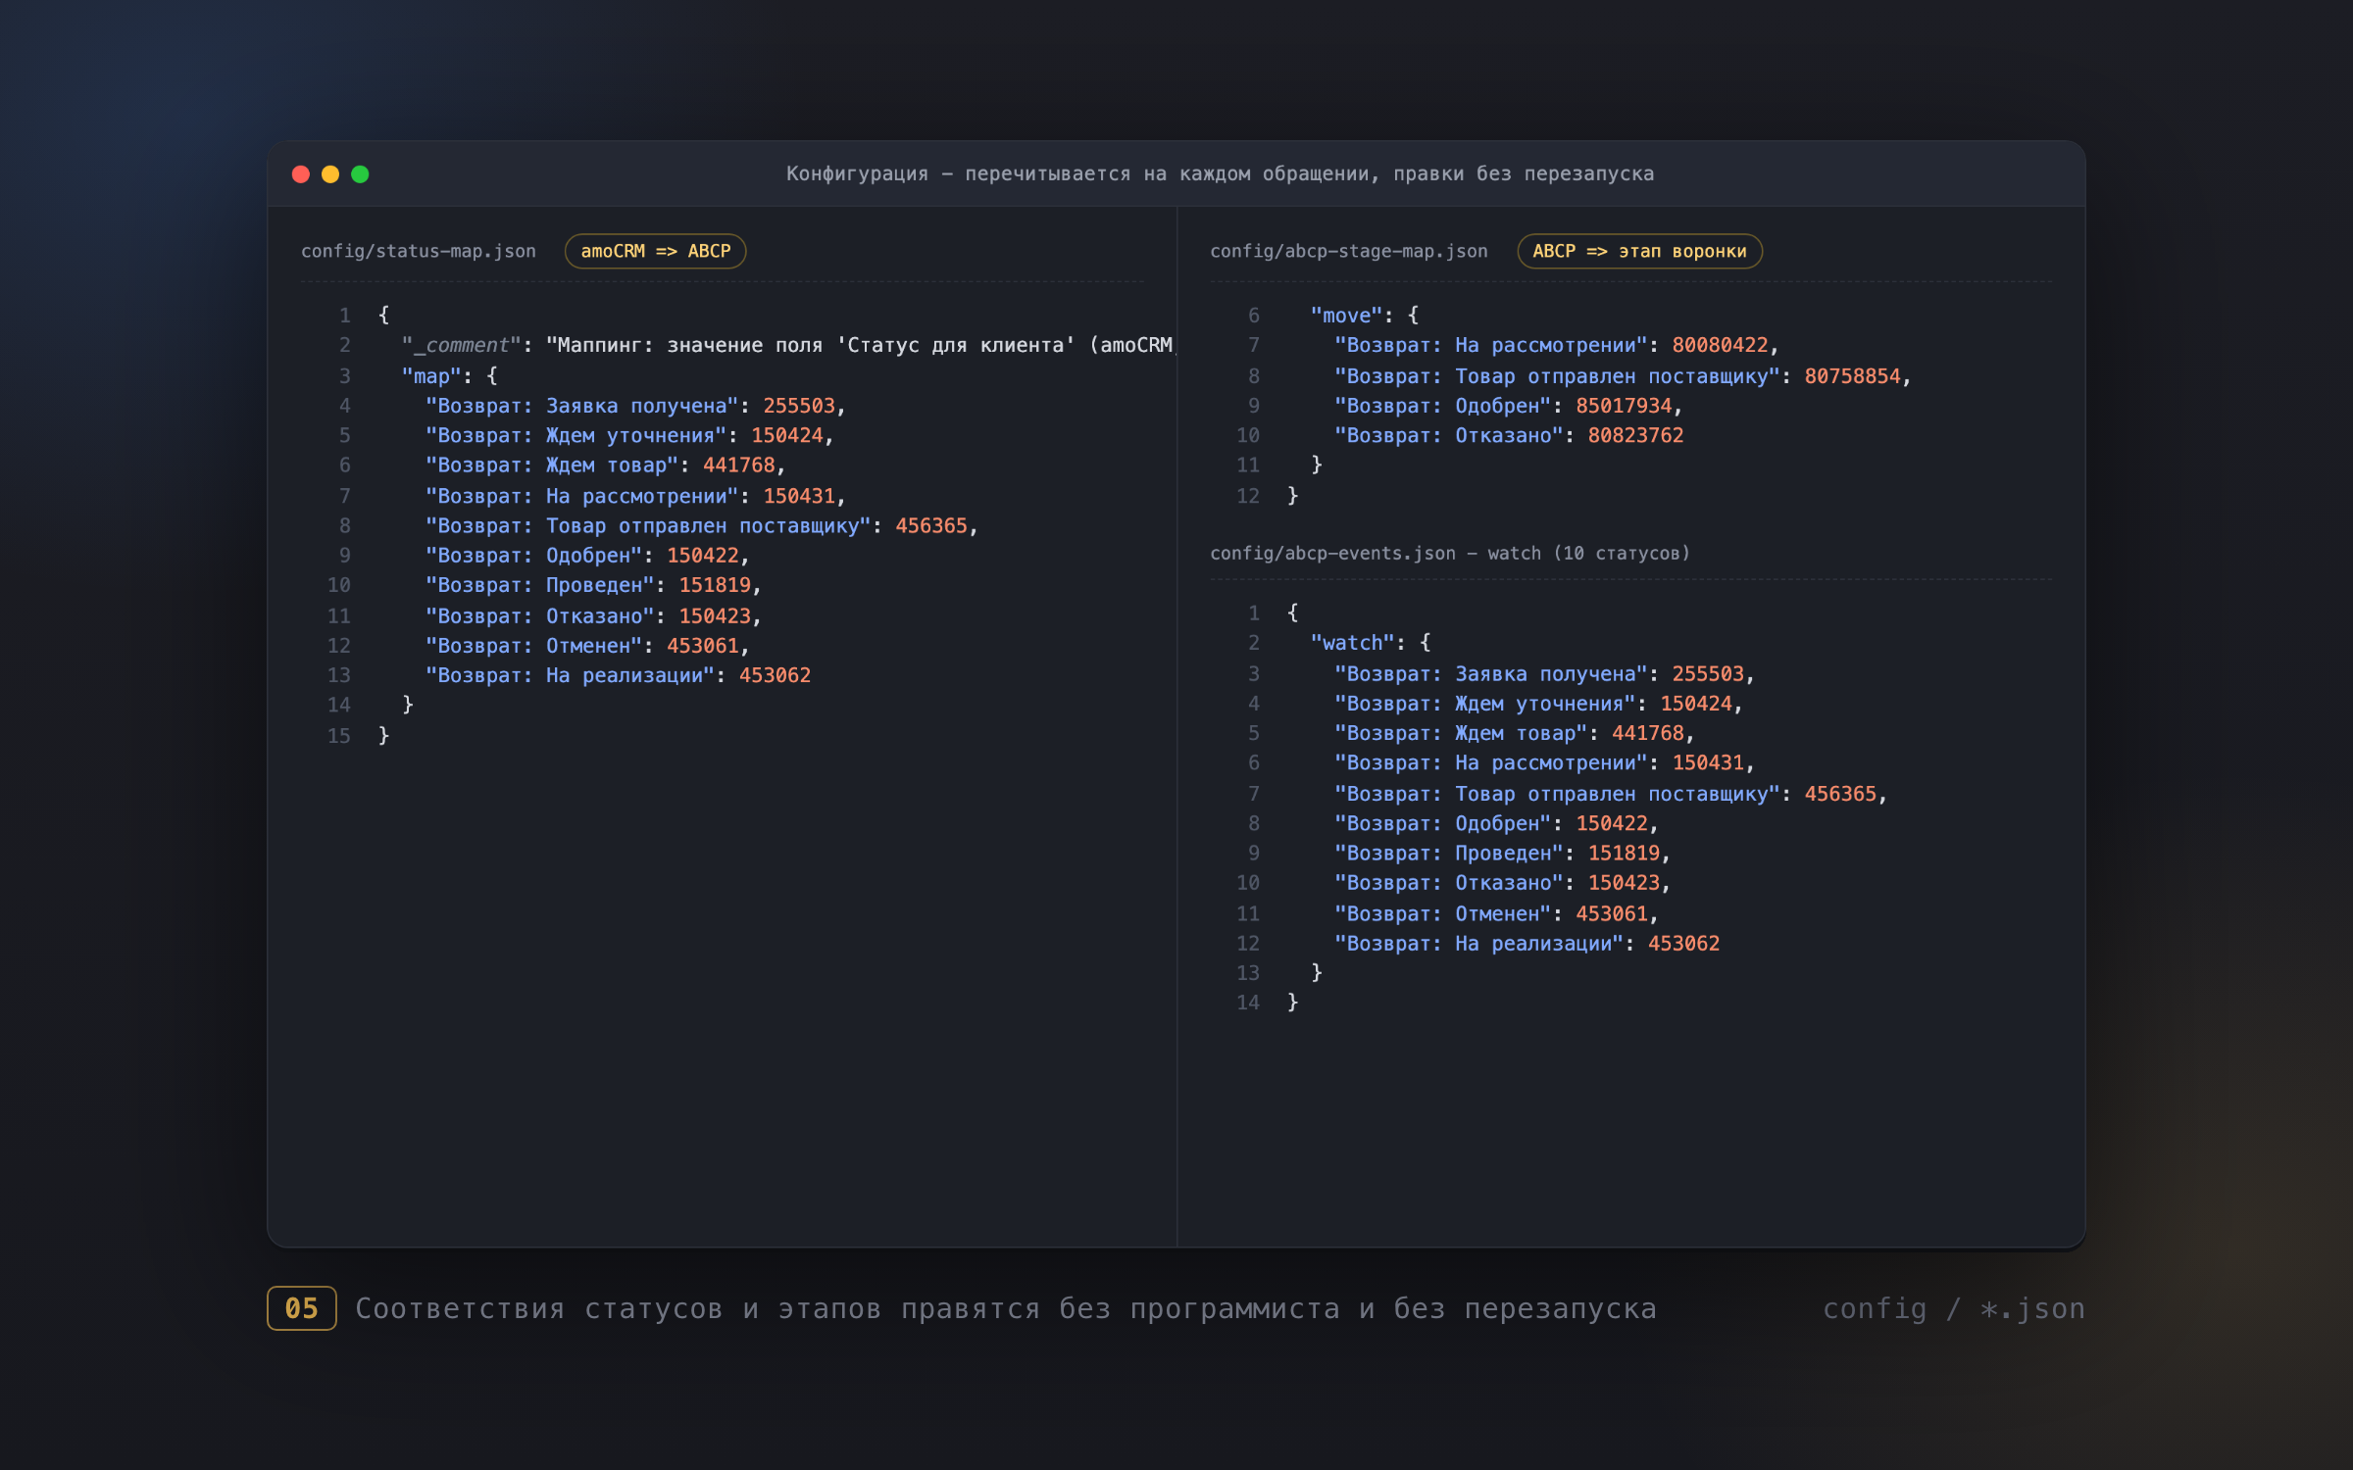
Task: Select Товар отправлен поставщику 456365 in abcp-events.json
Action: (1611, 793)
